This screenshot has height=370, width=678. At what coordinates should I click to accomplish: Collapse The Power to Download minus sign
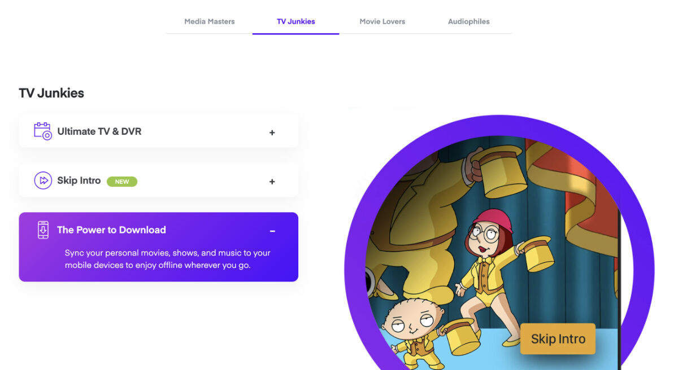point(272,231)
